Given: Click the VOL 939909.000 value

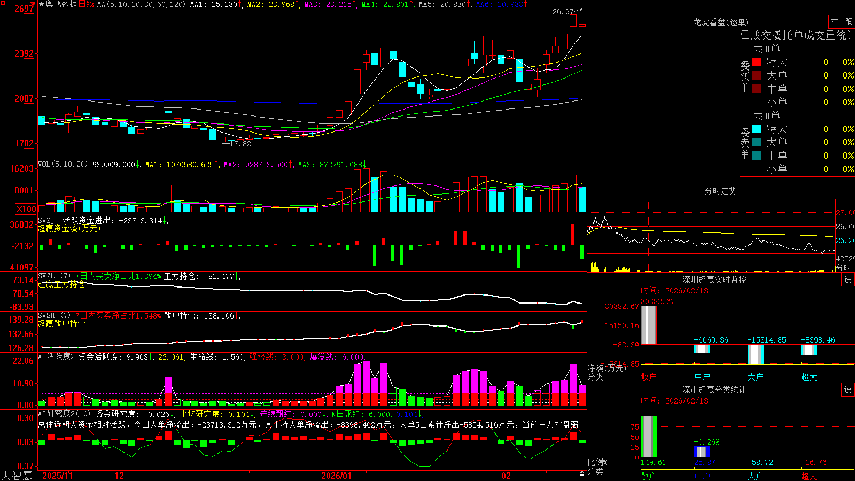Looking at the screenshot, I should [x=116, y=165].
